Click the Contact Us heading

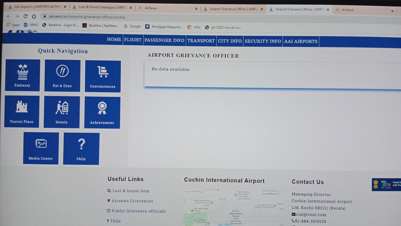(308, 182)
